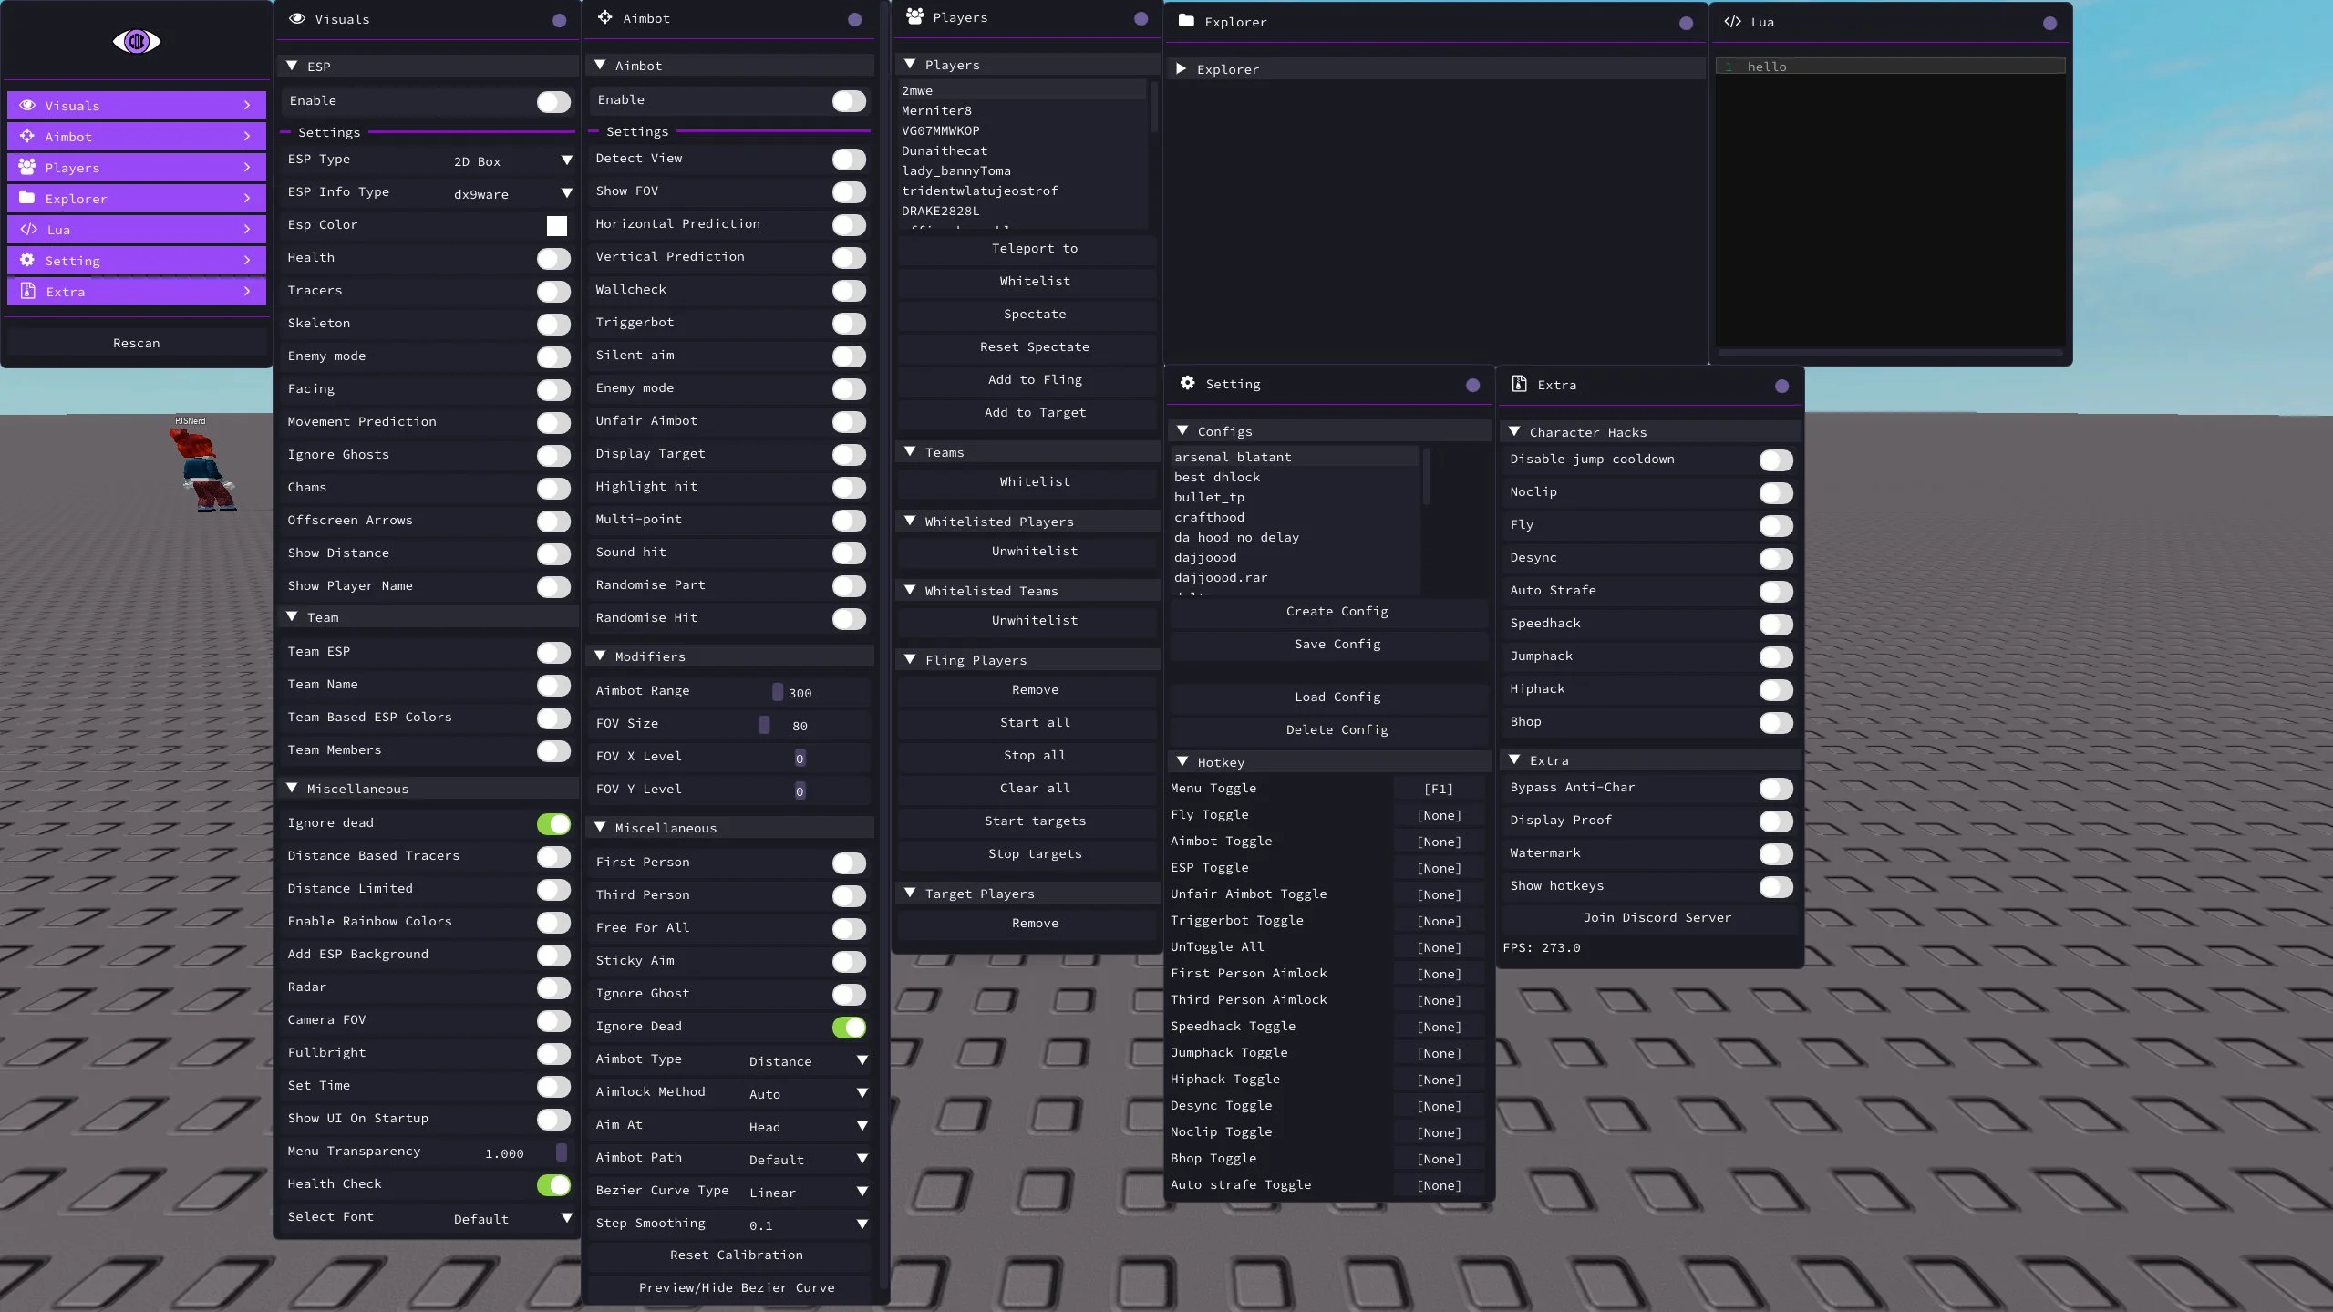
Task: Click the white Esp Color swatch
Action: [556, 226]
